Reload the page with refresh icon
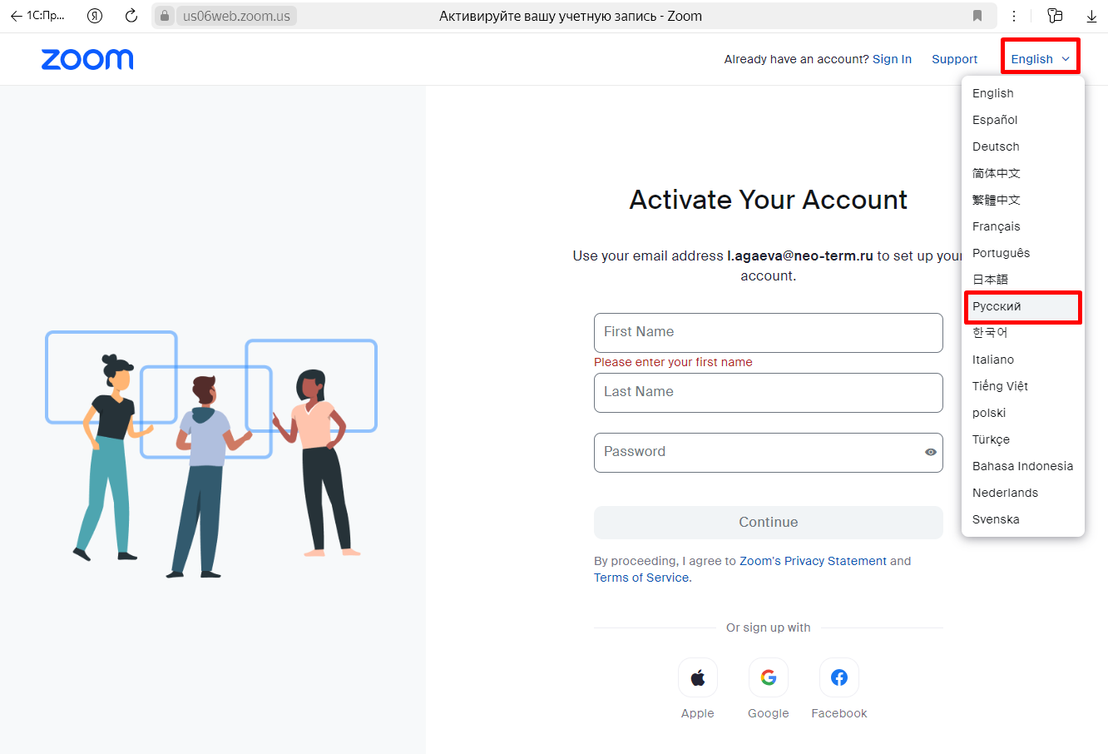Screen dimensions: 1108x754 [131, 16]
